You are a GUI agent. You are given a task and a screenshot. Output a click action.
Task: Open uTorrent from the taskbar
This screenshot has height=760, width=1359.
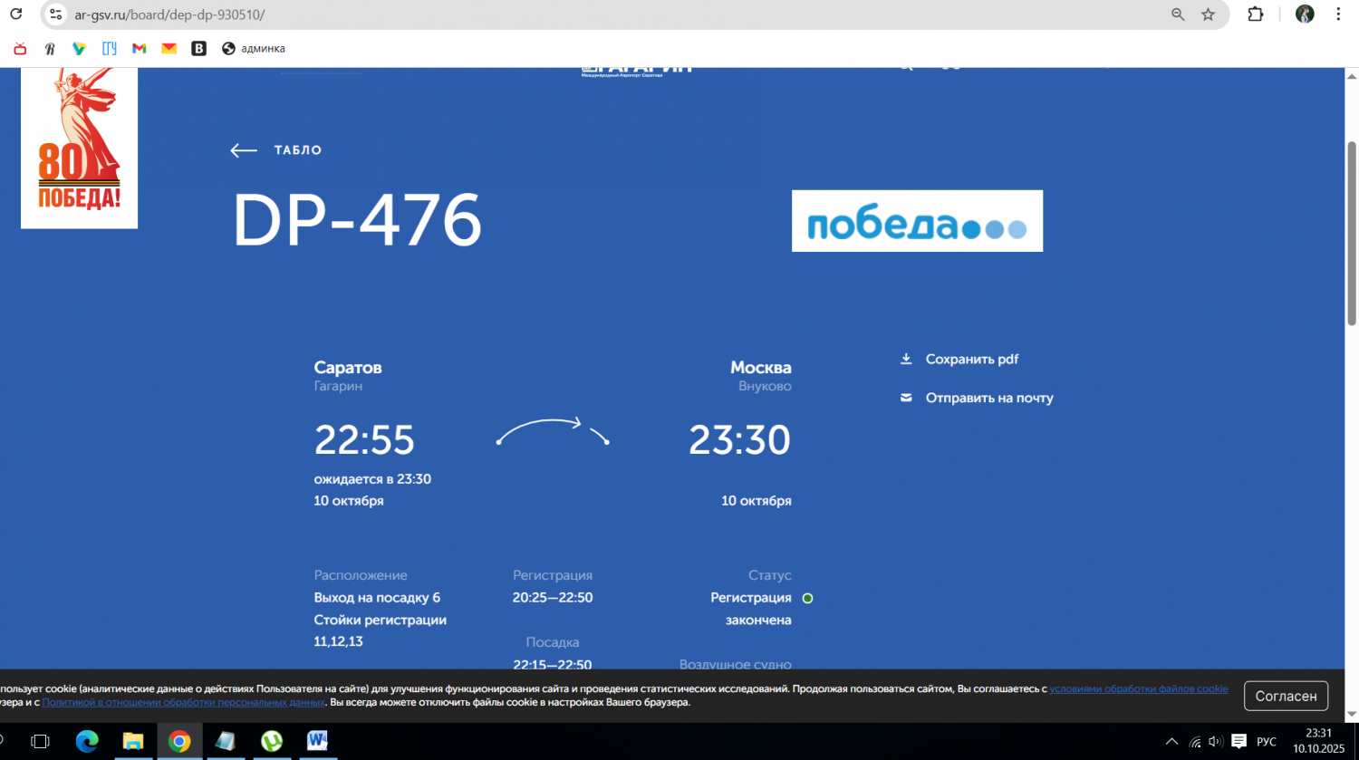(x=272, y=742)
